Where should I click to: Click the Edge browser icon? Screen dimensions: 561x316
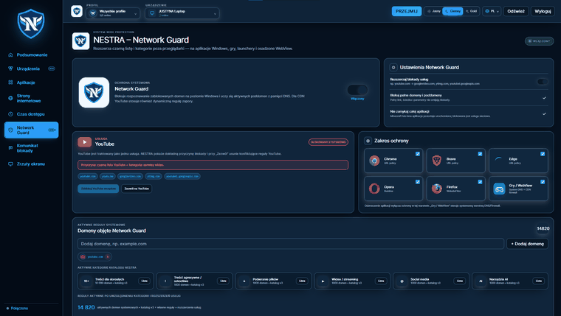(499, 161)
